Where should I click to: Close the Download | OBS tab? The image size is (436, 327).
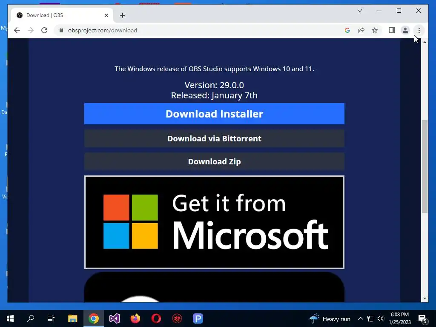106,15
